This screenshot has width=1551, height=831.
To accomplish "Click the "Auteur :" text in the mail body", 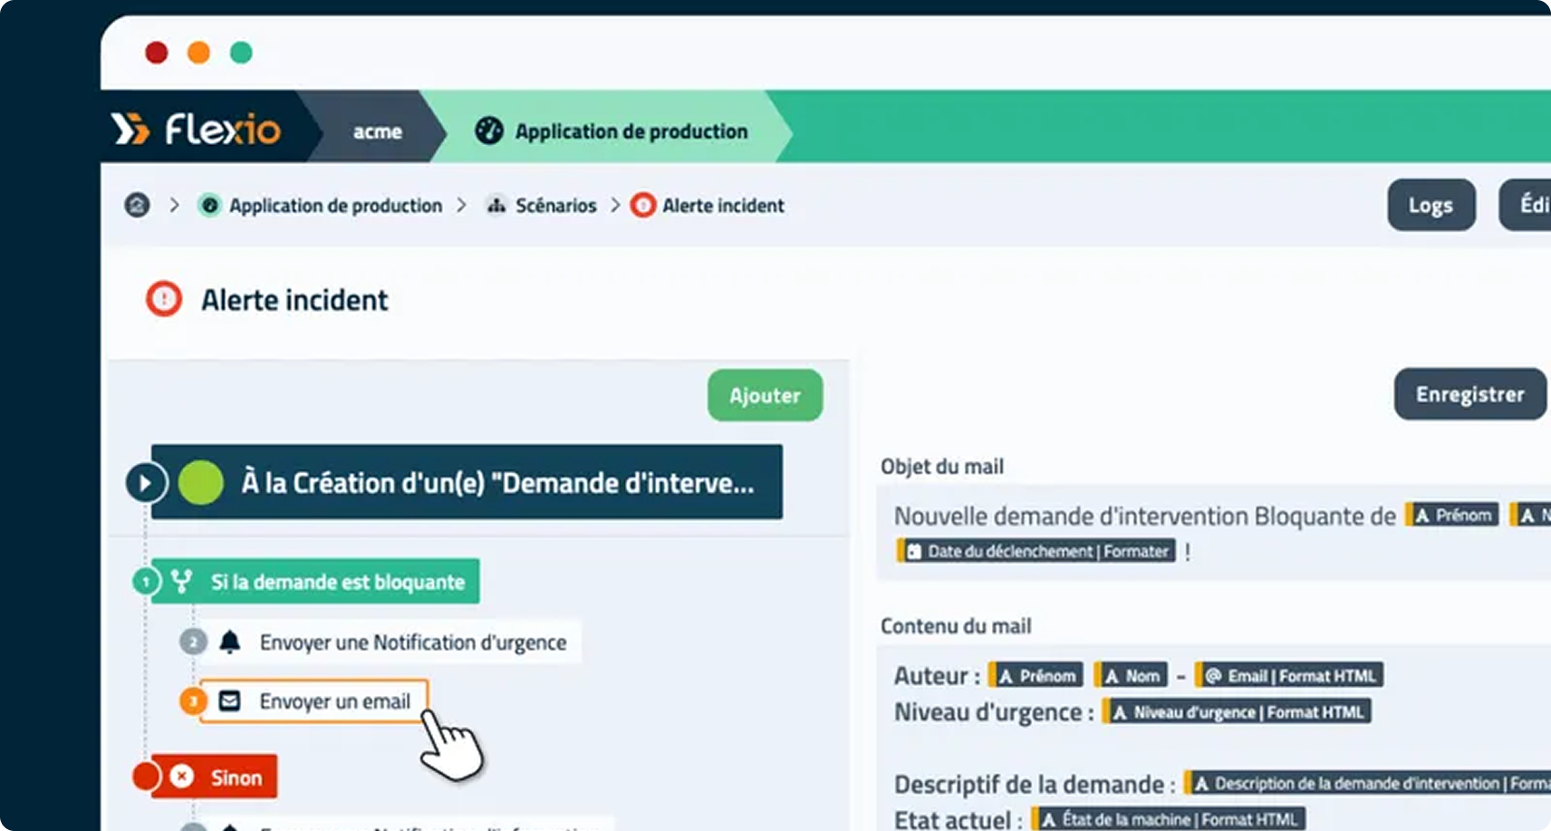I will pyautogui.click(x=937, y=676).
